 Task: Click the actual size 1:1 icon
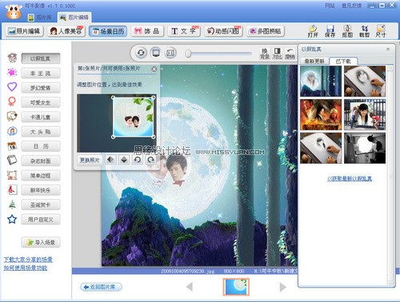coord(170,53)
